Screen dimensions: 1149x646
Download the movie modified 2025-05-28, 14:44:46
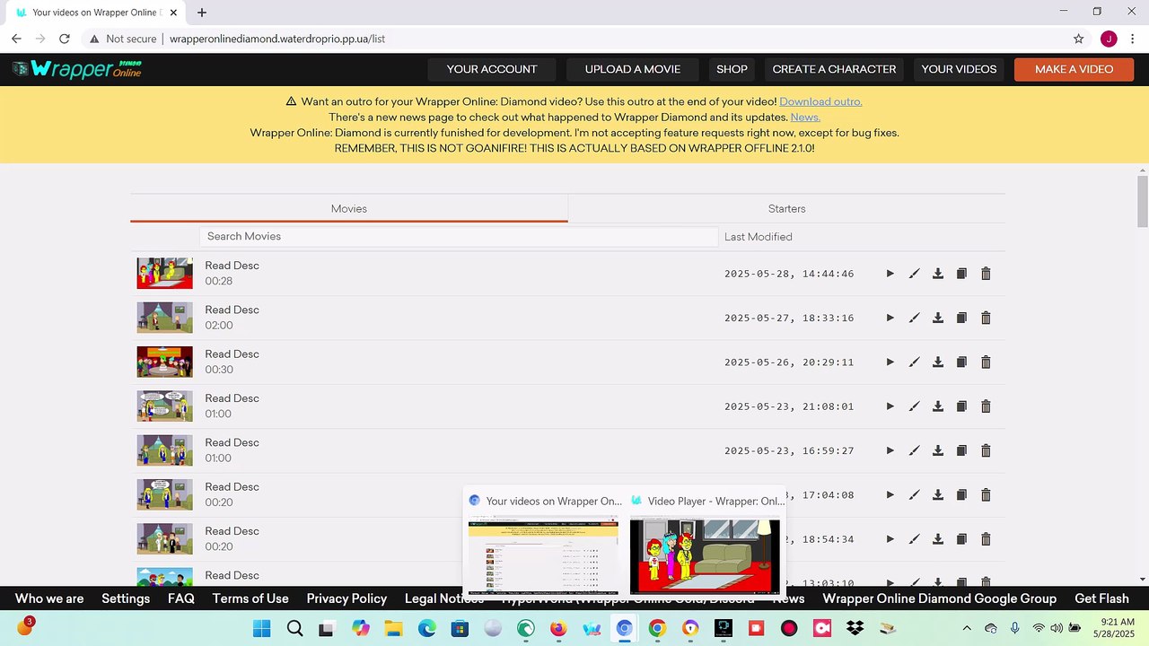pos(938,274)
